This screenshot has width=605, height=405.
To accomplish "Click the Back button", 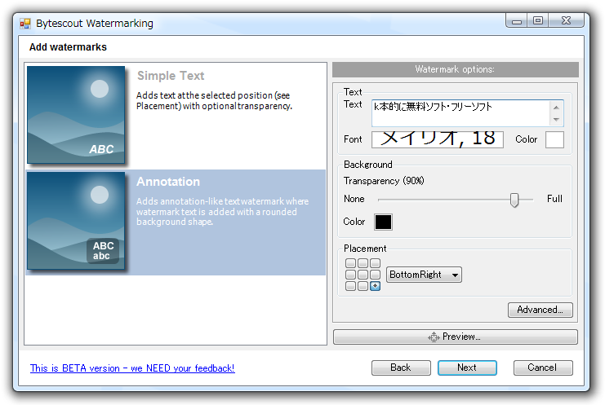I will [401, 368].
